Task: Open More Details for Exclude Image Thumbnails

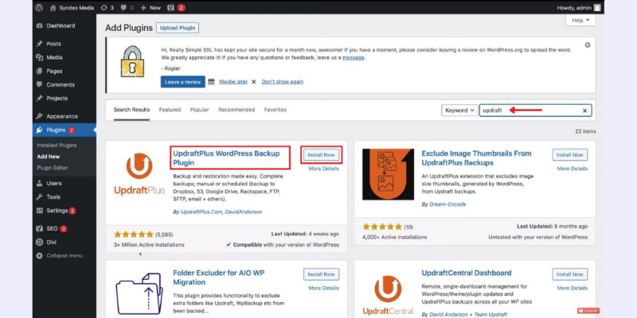Action: pyautogui.click(x=572, y=169)
